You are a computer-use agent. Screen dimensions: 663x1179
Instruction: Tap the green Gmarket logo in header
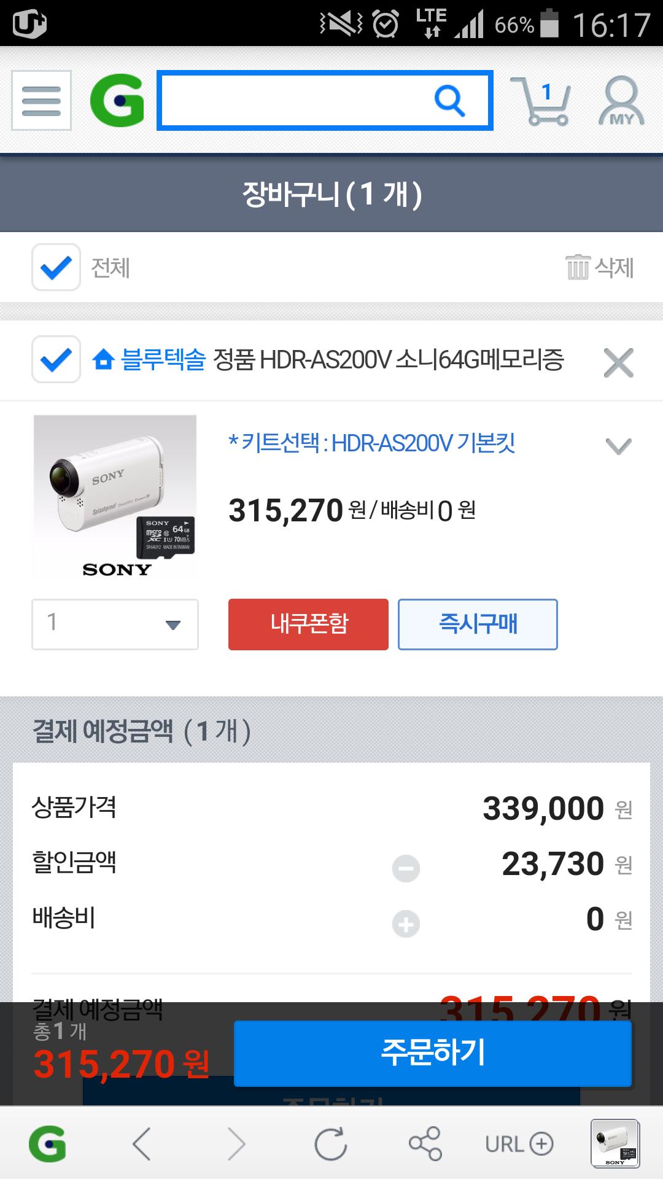tap(117, 101)
